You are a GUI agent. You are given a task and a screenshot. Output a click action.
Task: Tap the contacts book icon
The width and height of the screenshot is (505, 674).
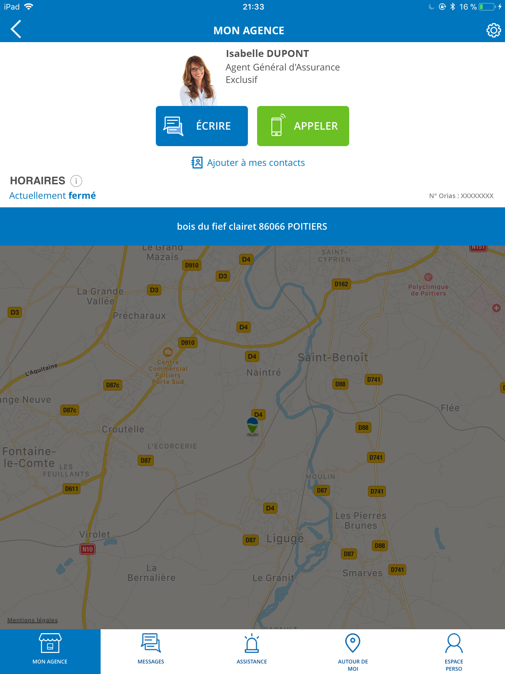[x=197, y=163]
